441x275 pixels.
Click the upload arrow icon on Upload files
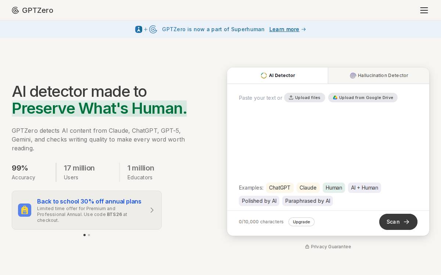[x=291, y=98]
